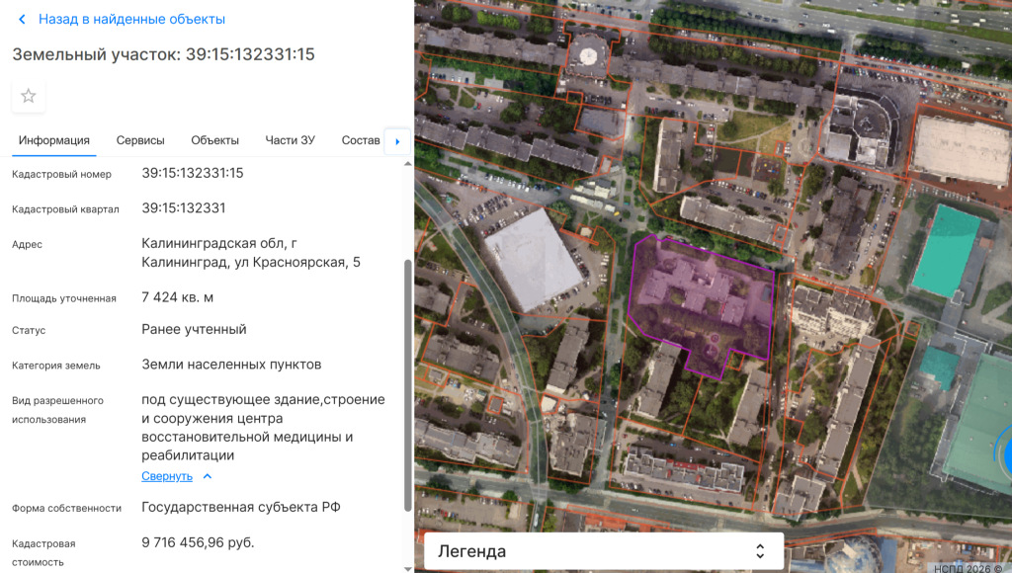Image resolution: width=1012 pixels, height=573 pixels.
Task: Go back via 'Назад в найденные объекты'
Action: tap(131, 20)
